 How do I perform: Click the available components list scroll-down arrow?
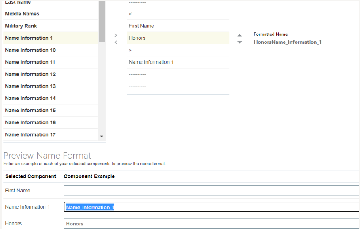pos(102,137)
